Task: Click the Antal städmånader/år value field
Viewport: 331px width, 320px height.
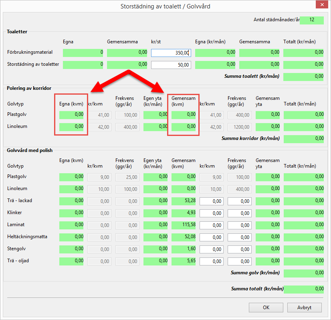Action: (x=311, y=20)
